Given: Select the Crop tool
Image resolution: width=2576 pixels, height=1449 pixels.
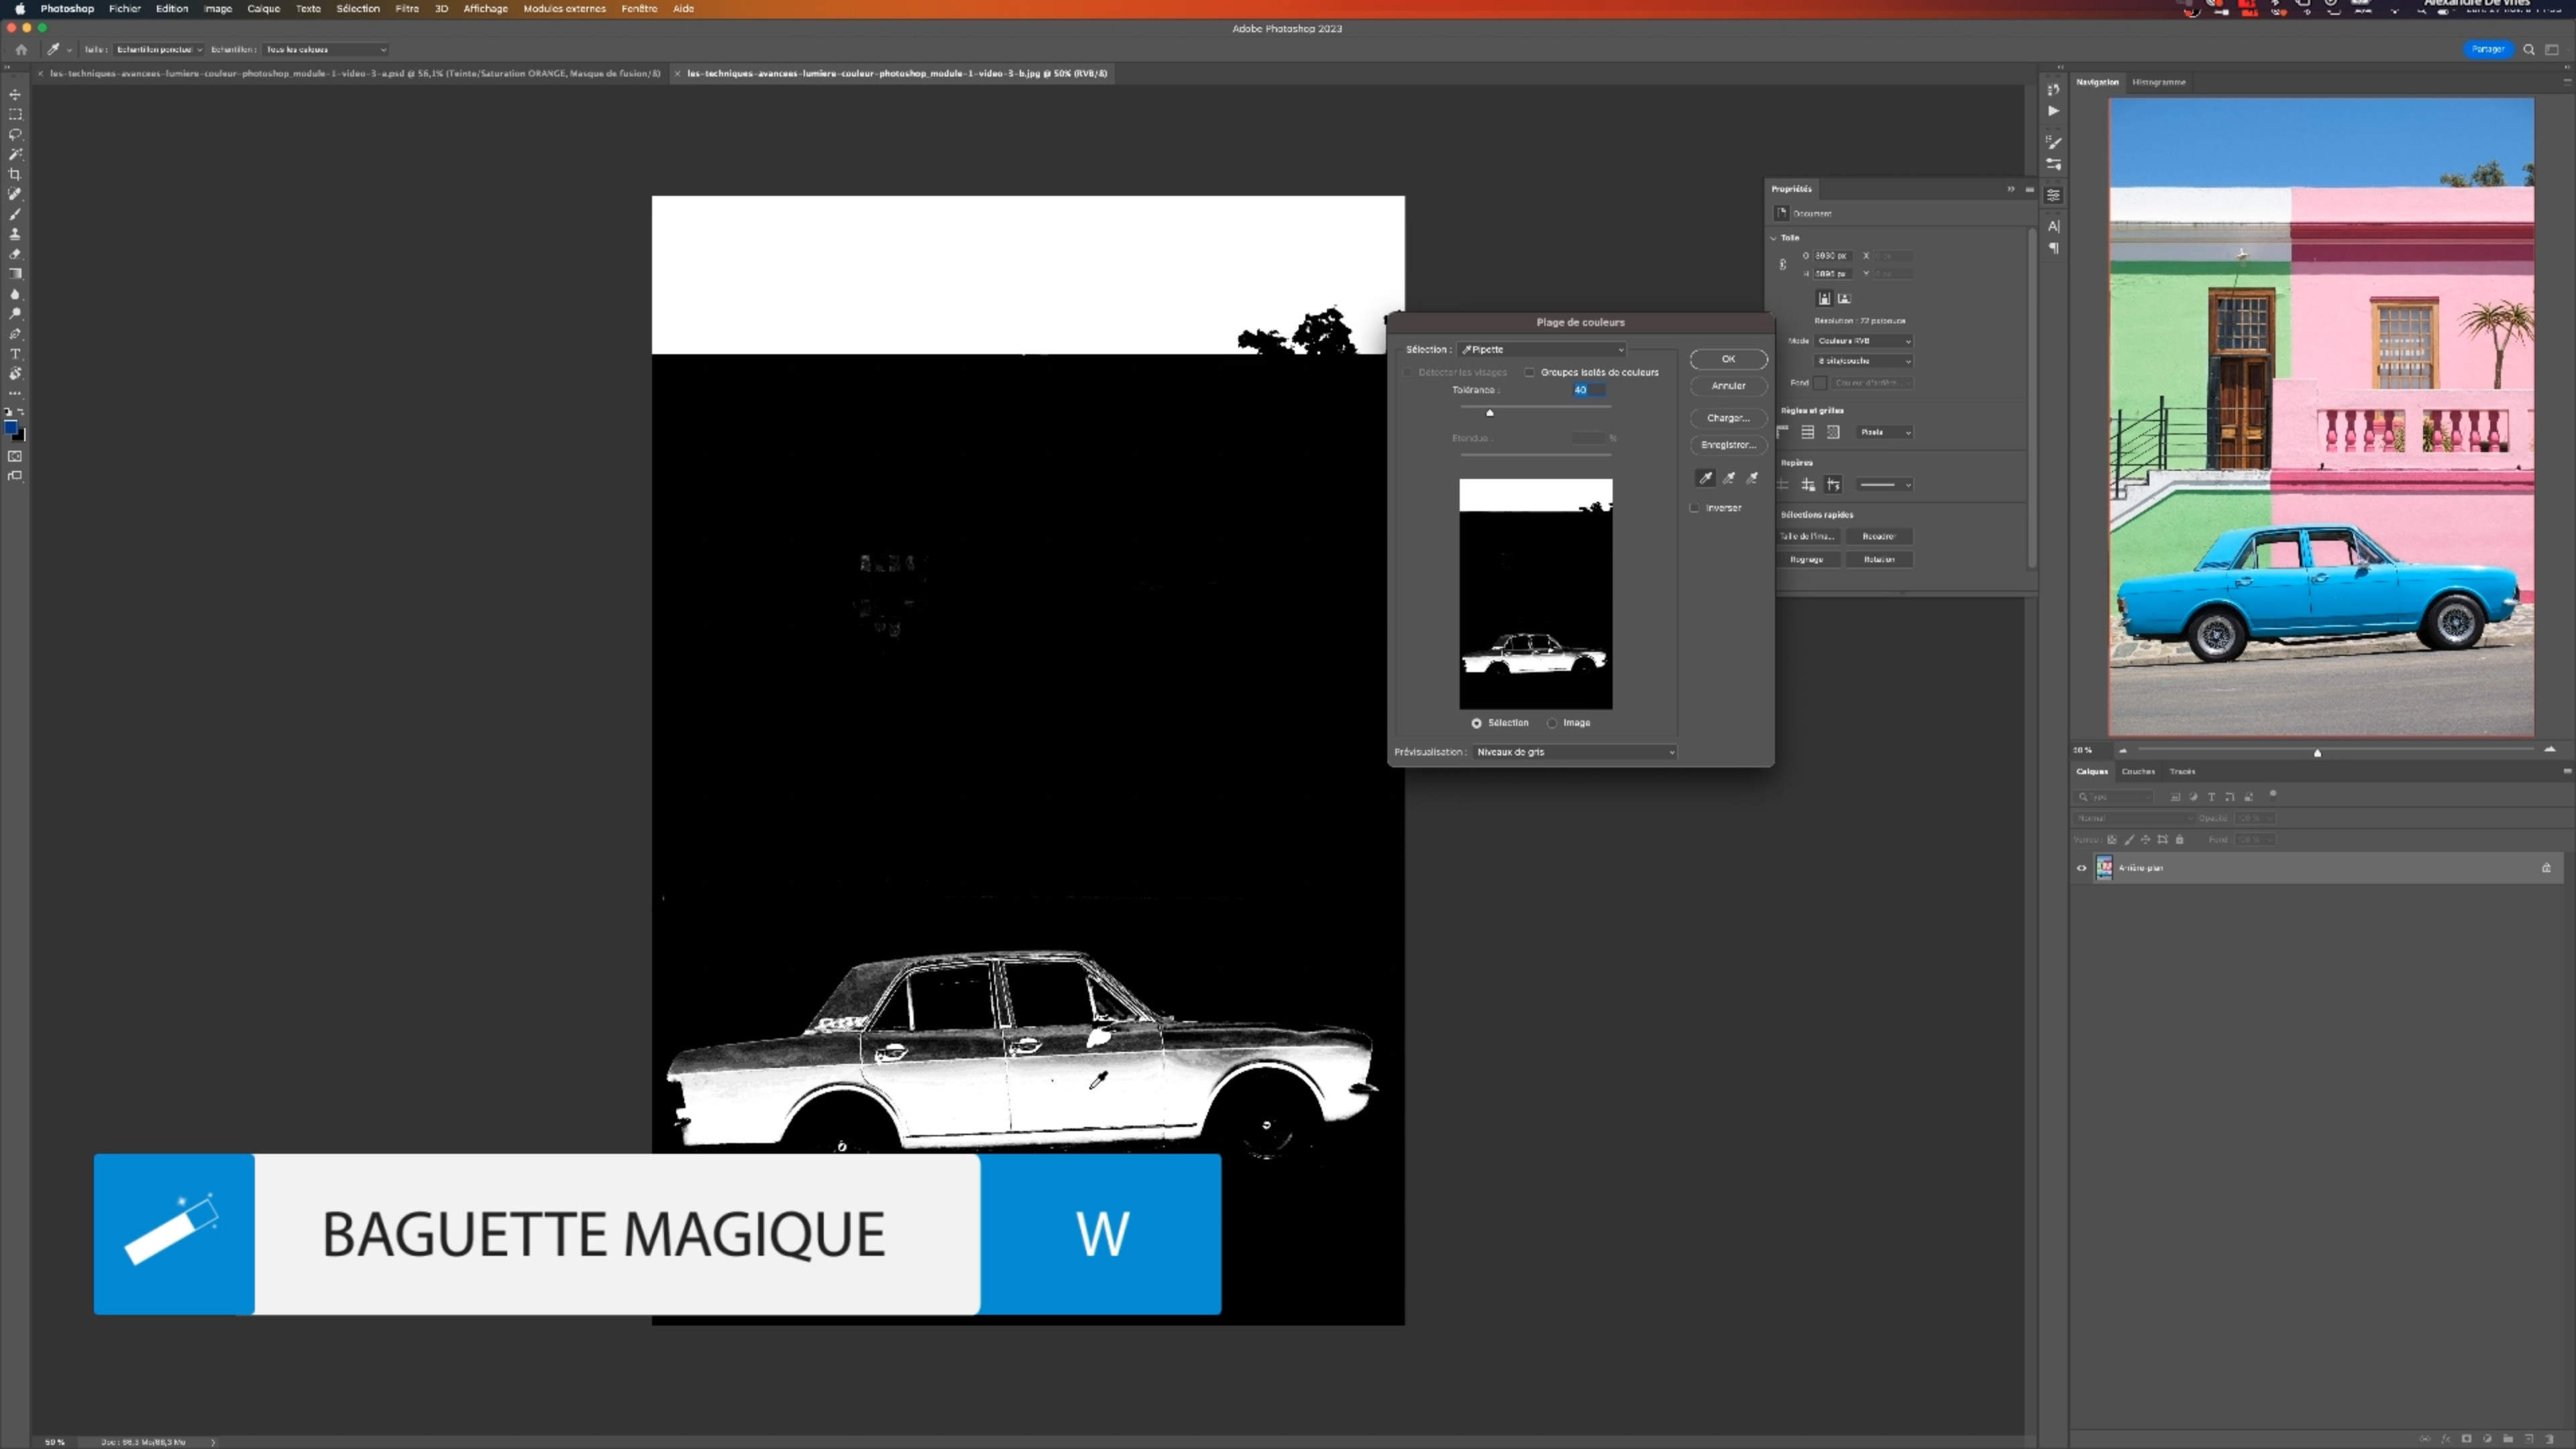Looking at the screenshot, I should tap(15, 174).
